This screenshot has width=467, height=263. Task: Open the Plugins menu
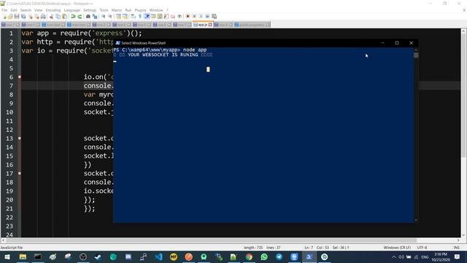click(x=140, y=10)
